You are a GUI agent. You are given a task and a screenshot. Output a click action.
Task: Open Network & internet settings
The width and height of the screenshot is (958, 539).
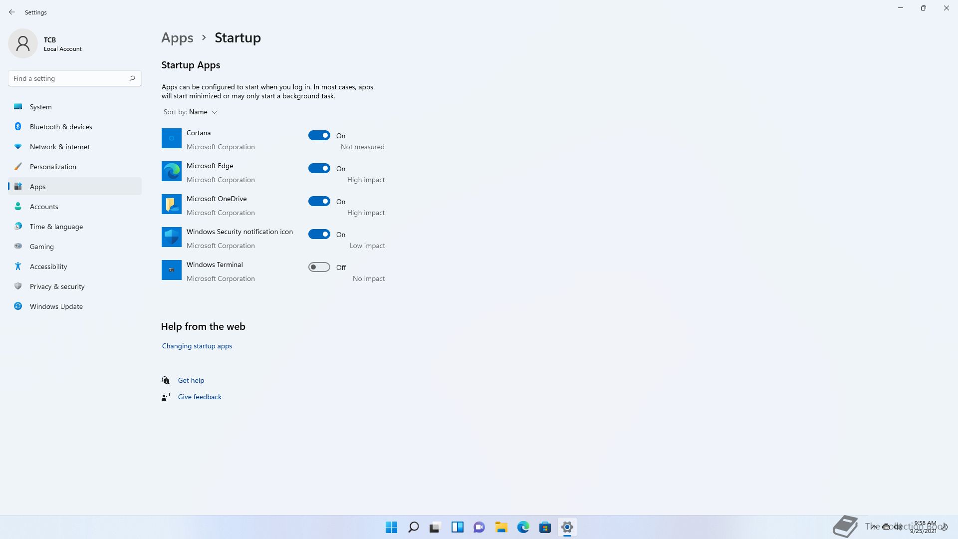[x=75, y=147]
